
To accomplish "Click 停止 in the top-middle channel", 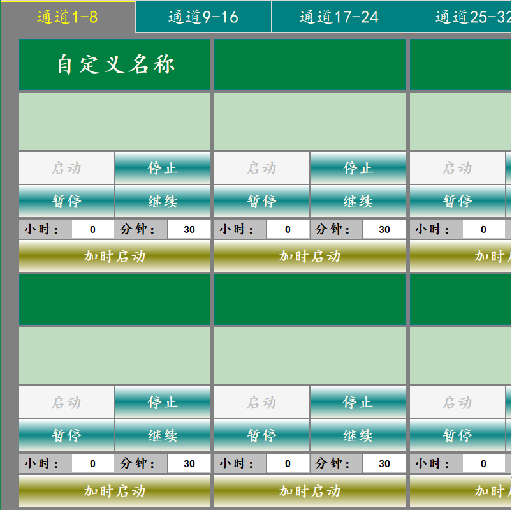I will point(358,168).
